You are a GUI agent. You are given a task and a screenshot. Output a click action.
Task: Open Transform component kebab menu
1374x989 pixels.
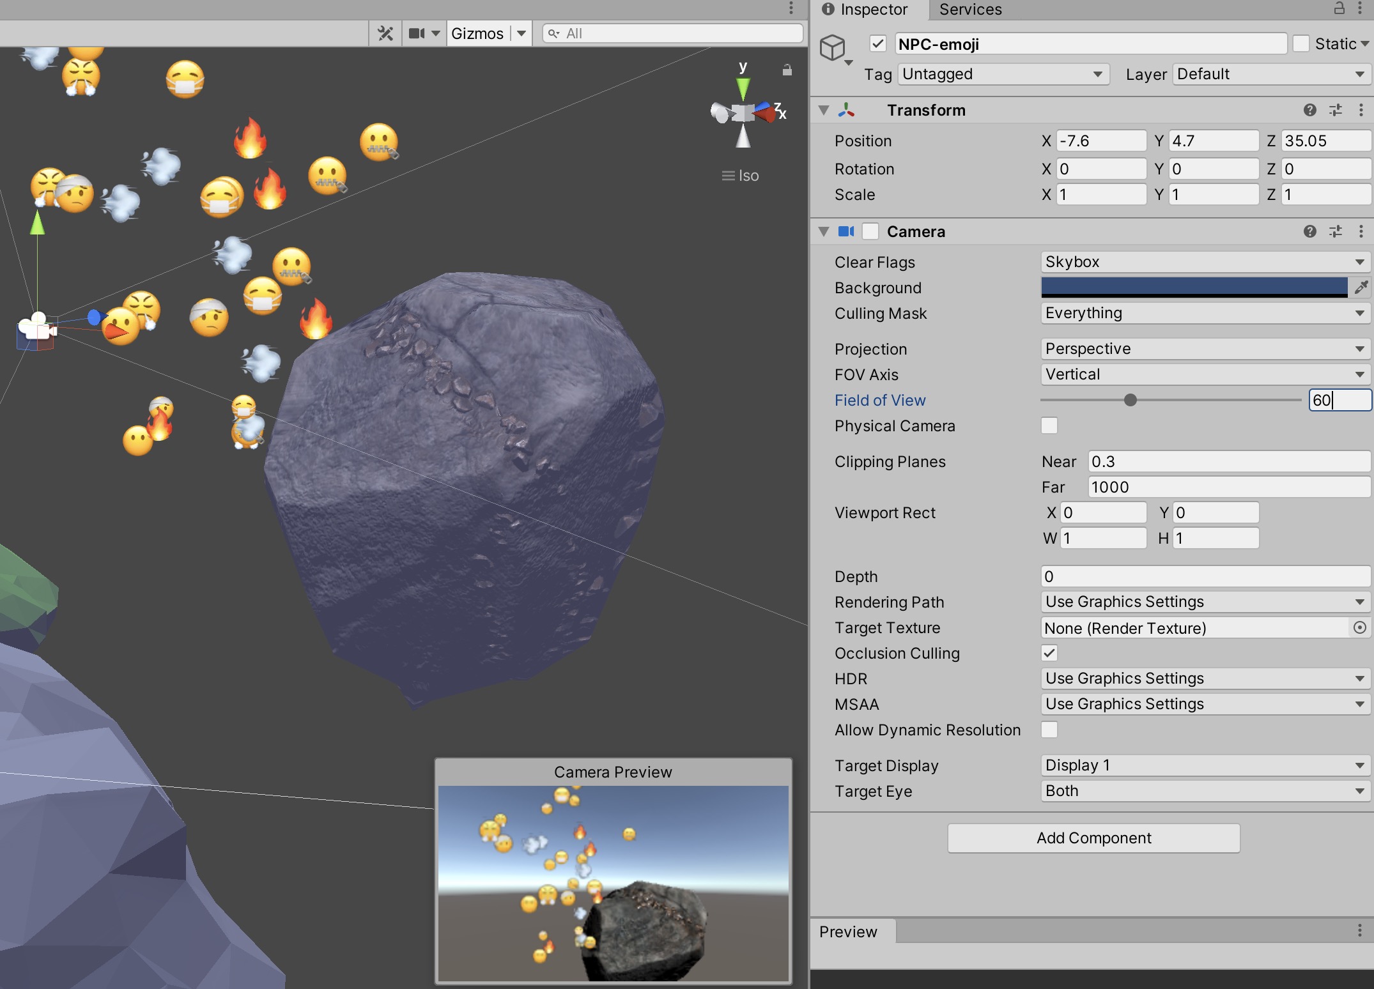[1361, 110]
